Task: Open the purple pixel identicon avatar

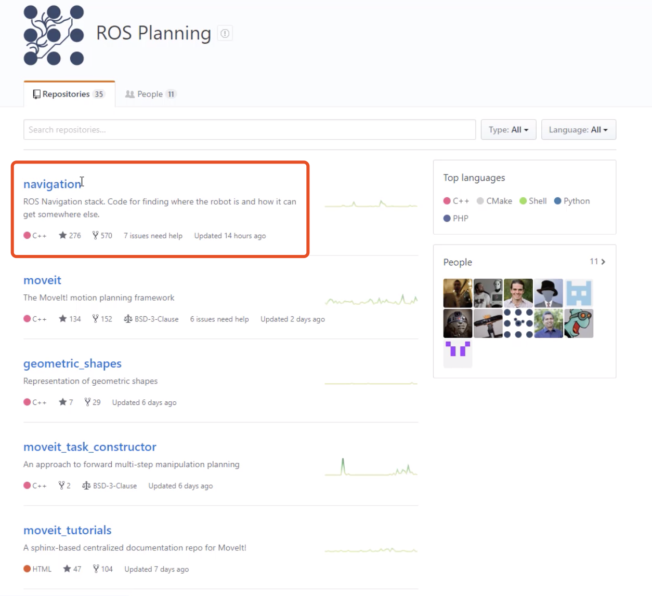Action: [458, 353]
